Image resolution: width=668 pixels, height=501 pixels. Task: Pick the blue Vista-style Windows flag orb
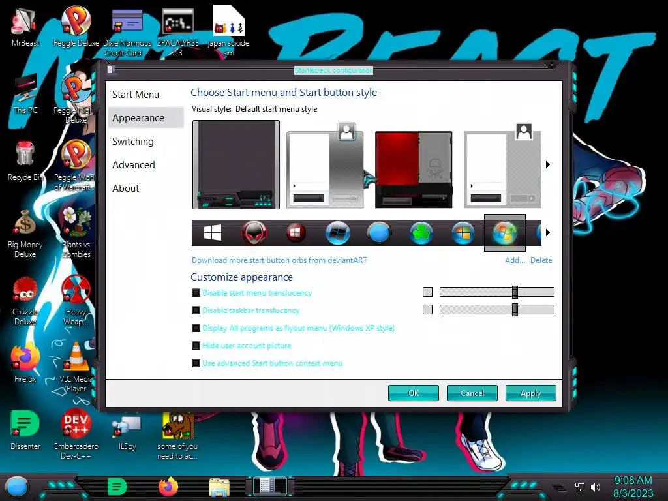(x=463, y=233)
